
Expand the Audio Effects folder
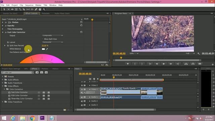(x=3, y=80)
